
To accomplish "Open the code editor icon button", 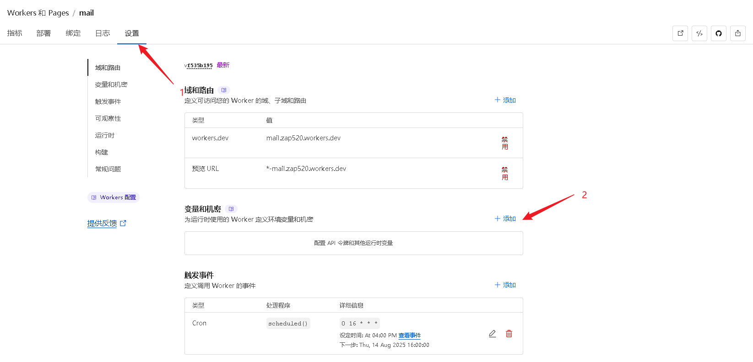I will coord(699,33).
